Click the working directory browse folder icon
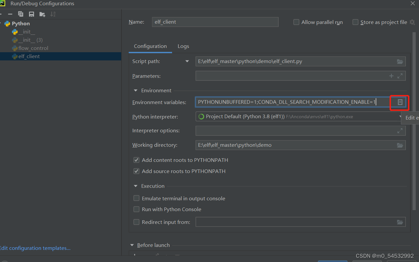 click(400, 145)
